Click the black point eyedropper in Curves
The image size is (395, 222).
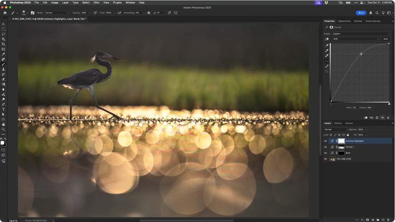coord(327,45)
